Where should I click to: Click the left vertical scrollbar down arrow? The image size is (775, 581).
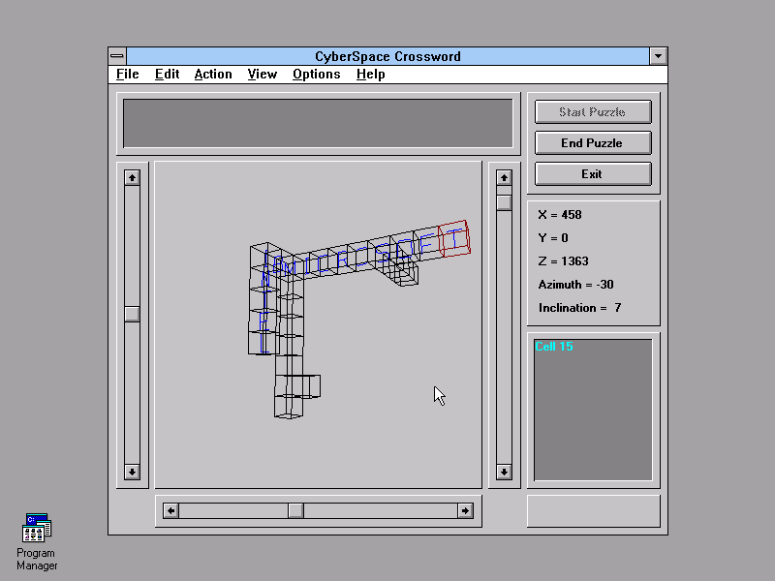pyautogui.click(x=133, y=472)
